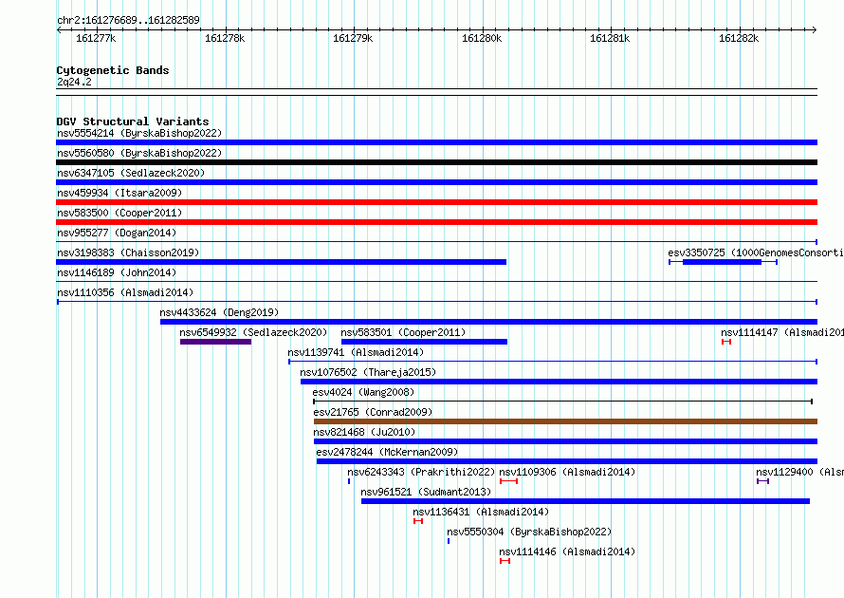Select the purple nsv1129400 marker

[x=762, y=481]
